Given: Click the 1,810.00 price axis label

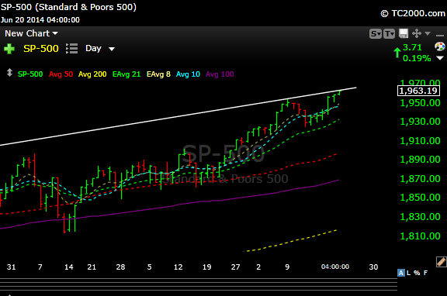Looking at the screenshot, I should point(420,236).
